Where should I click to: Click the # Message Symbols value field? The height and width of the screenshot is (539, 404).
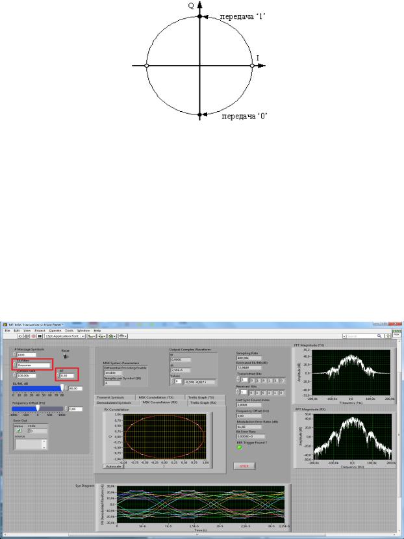[26, 354]
